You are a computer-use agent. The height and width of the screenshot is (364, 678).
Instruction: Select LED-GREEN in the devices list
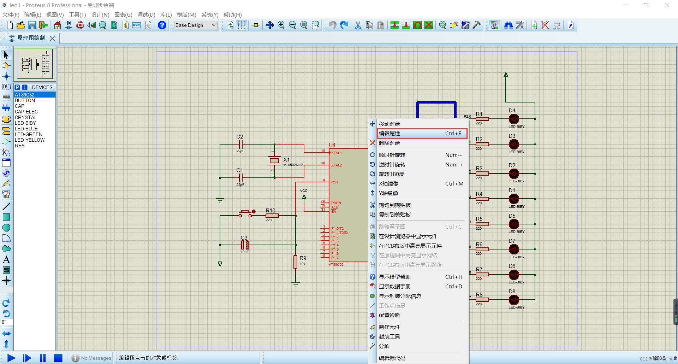[x=29, y=134]
